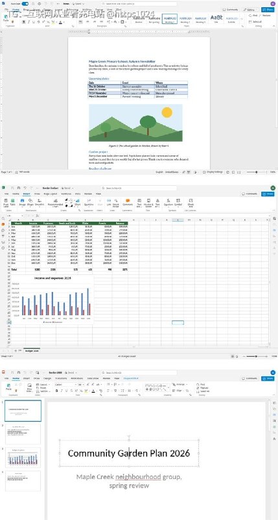Click the Find icon in Word
Screen dimensions: 278x520
click(x=251, y=16)
